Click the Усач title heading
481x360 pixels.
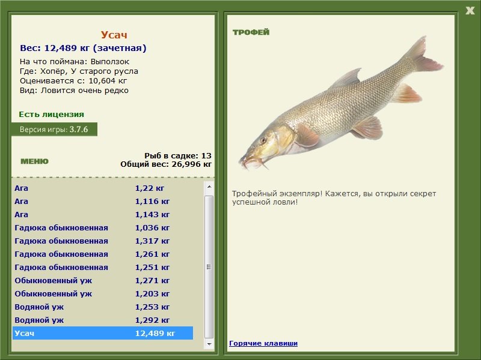[114, 35]
